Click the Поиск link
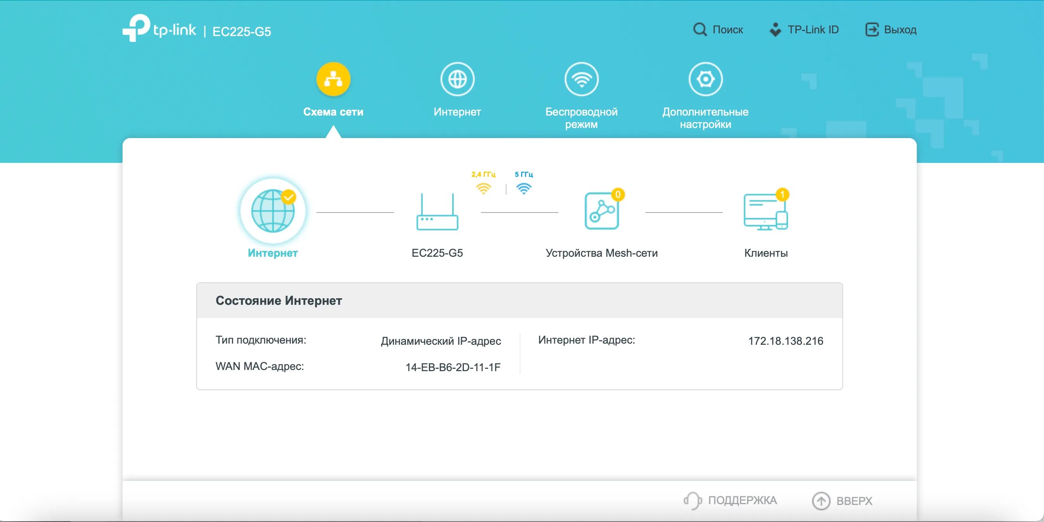Screen dimensions: 1044x522 [x=728, y=29]
